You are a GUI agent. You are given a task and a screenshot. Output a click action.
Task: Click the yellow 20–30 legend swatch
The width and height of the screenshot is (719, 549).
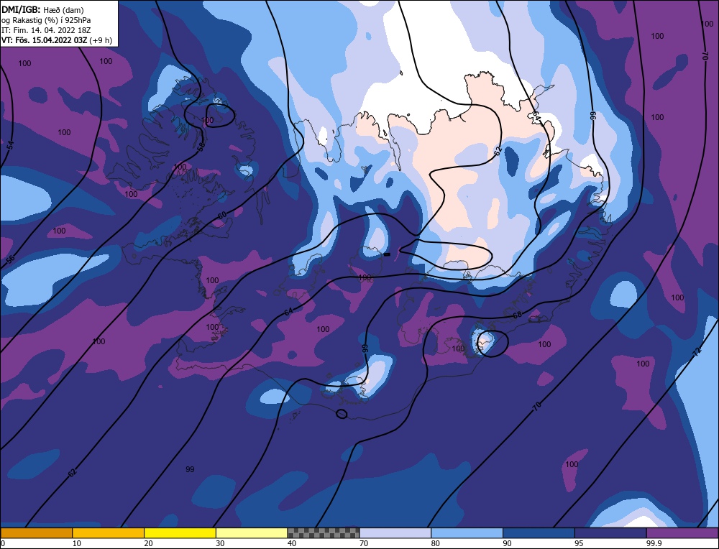click(x=180, y=532)
